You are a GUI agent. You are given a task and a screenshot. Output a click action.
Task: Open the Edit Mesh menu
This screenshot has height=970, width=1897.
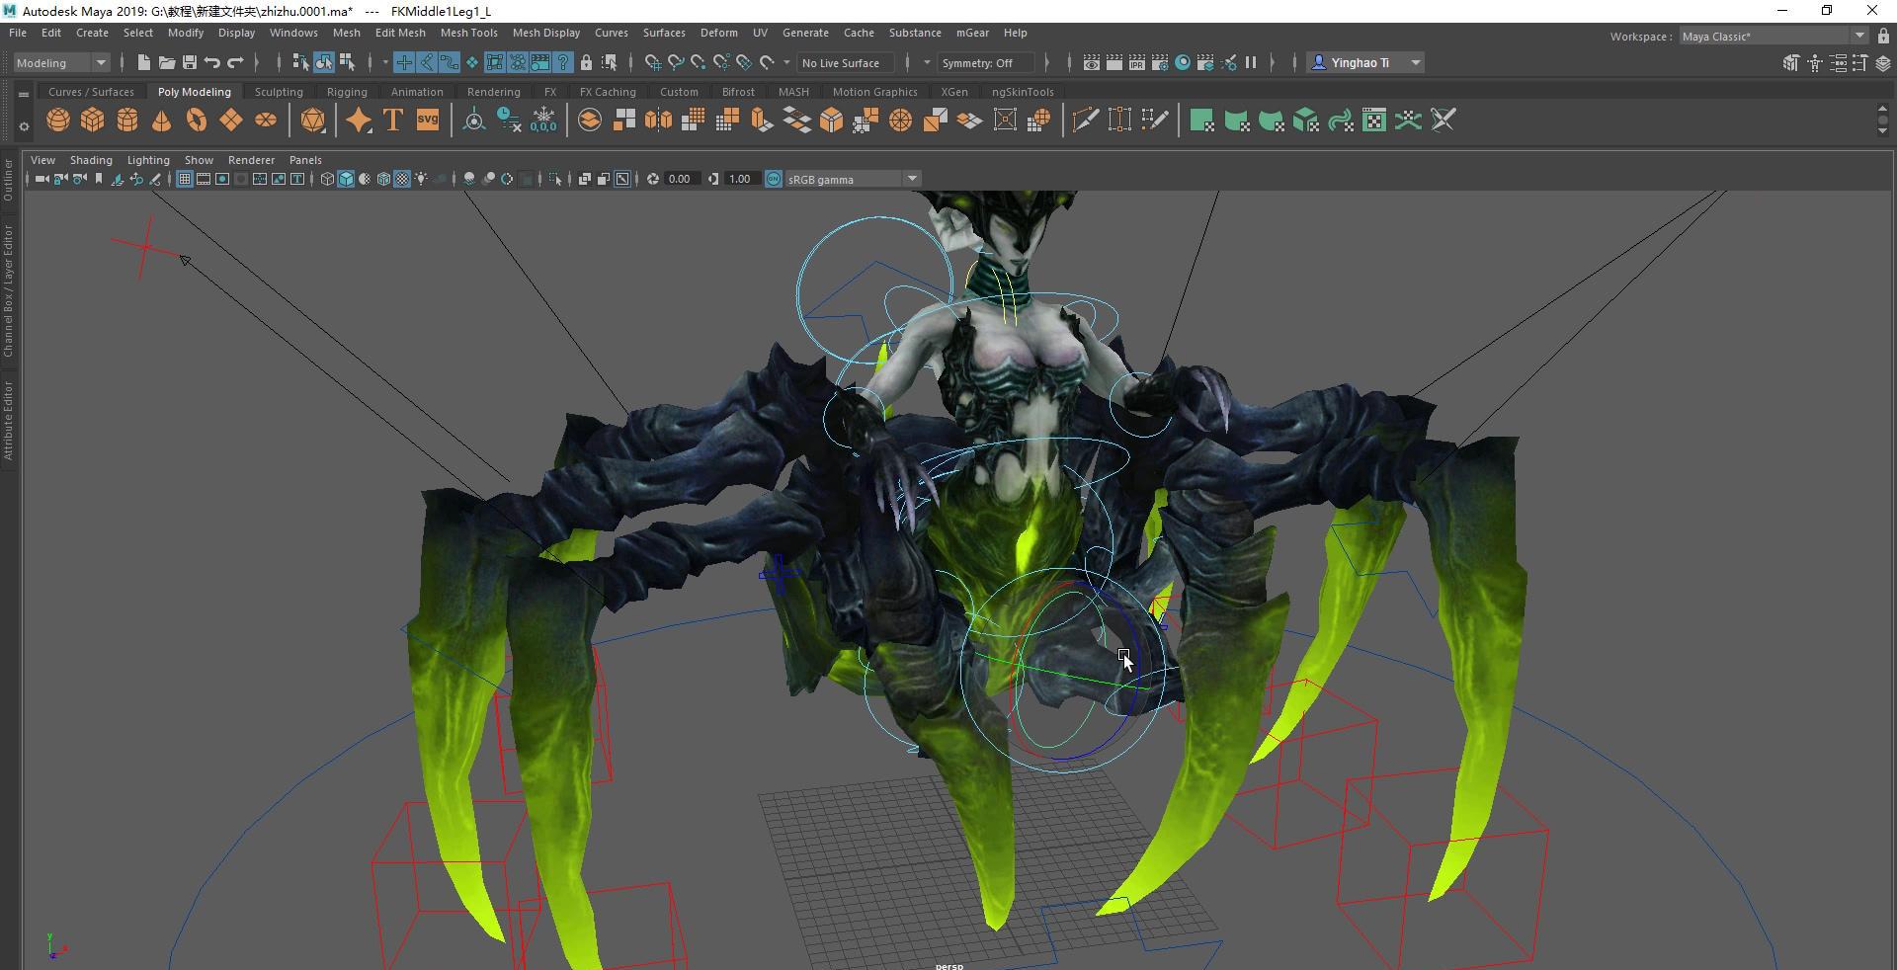(400, 33)
